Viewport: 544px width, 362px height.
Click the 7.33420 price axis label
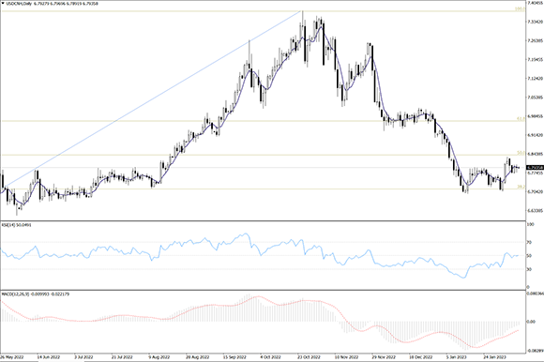coord(535,22)
